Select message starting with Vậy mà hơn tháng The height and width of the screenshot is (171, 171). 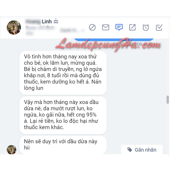63,115
